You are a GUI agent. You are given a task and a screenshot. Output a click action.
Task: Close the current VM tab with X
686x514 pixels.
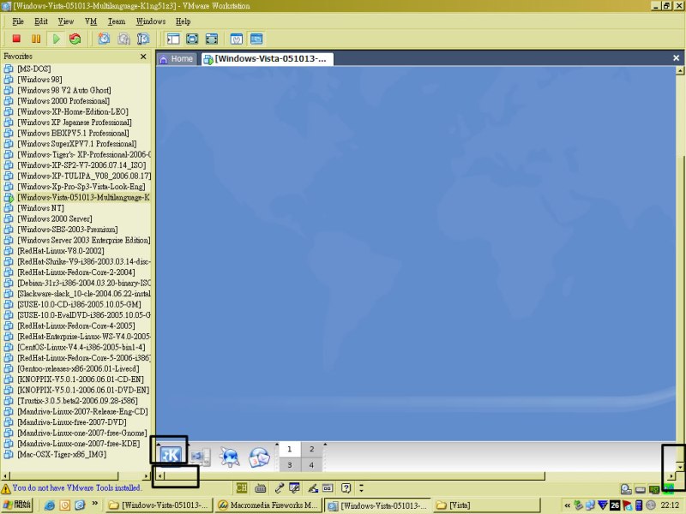(x=676, y=58)
